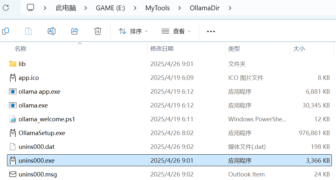Image resolution: width=336 pixels, height=180 pixels.
Task: Click the Windows PowerShe... type cell
Action: 257,119
